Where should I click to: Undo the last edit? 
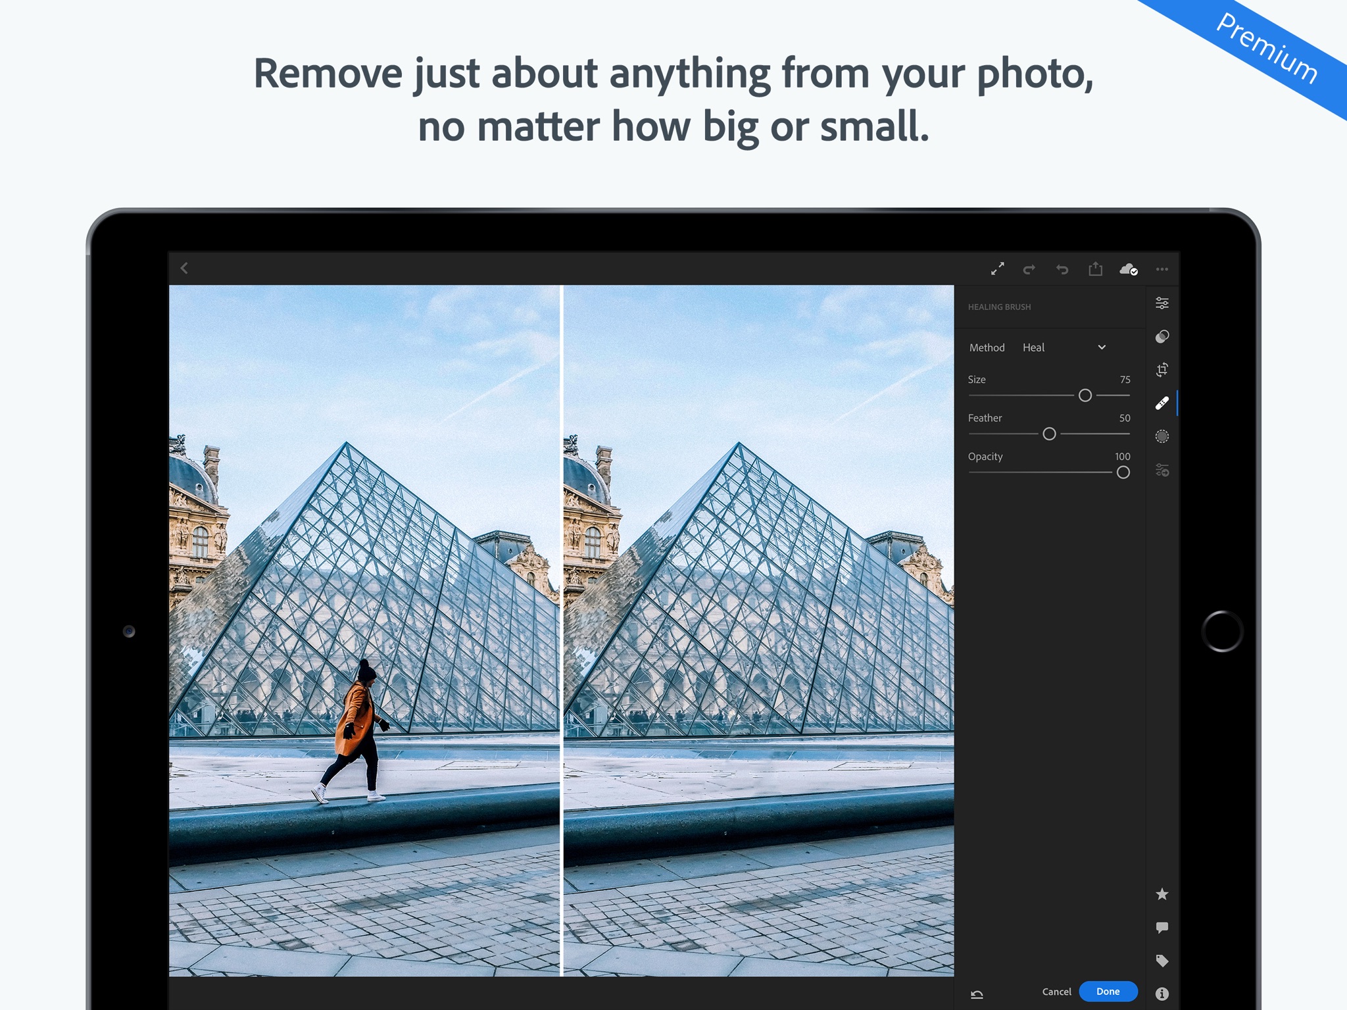[1062, 269]
